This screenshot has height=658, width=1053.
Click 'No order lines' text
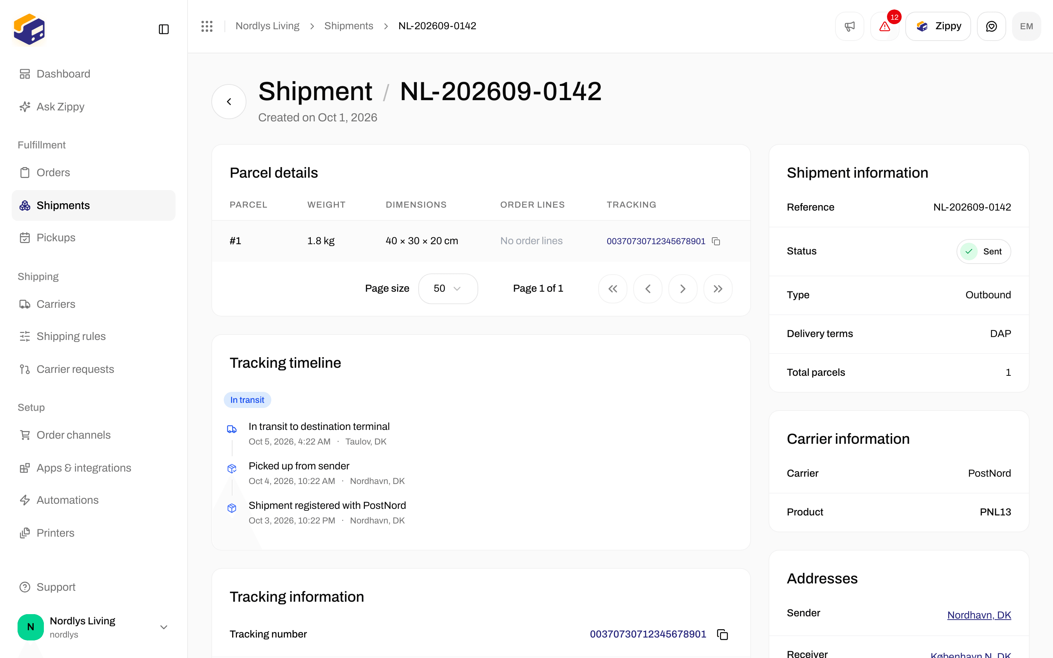(x=531, y=241)
